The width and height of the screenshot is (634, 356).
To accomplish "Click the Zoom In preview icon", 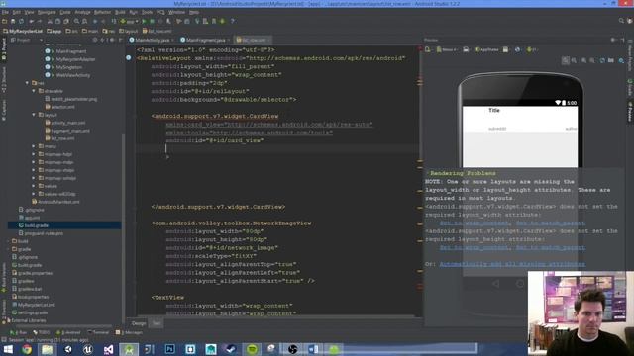I will click(x=583, y=60).
